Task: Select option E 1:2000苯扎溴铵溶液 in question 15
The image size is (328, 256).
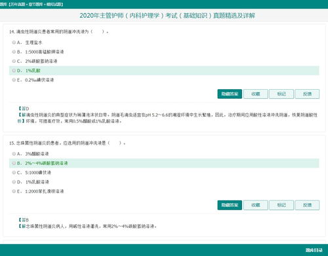Action: click(14, 191)
